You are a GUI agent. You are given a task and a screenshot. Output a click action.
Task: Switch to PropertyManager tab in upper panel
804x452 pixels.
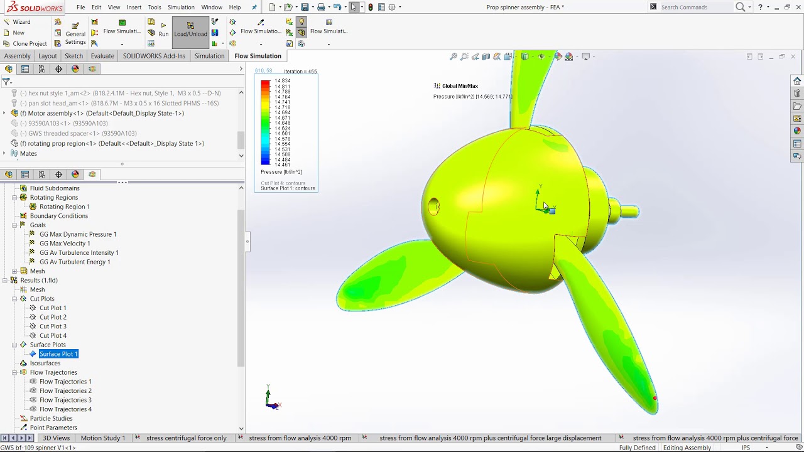(x=25, y=69)
